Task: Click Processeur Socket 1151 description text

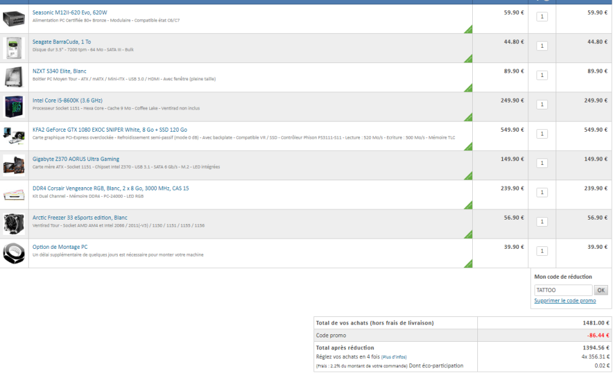Action: click(116, 108)
